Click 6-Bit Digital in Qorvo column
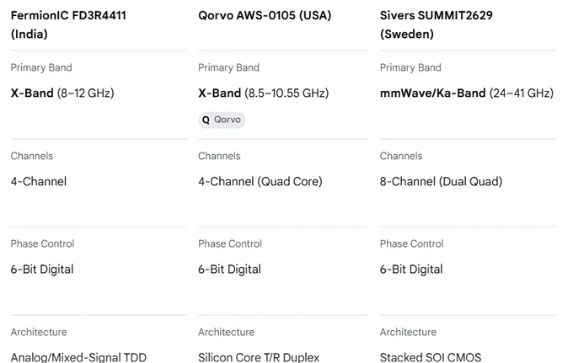 point(229,270)
